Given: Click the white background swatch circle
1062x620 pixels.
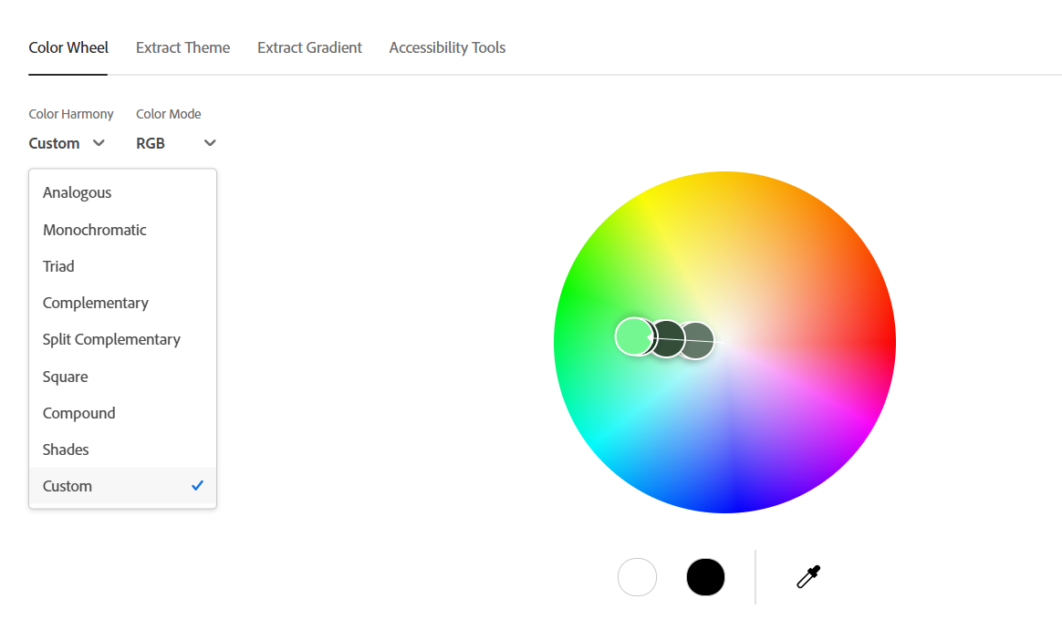Looking at the screenshot, I should (x=637, y=576).
